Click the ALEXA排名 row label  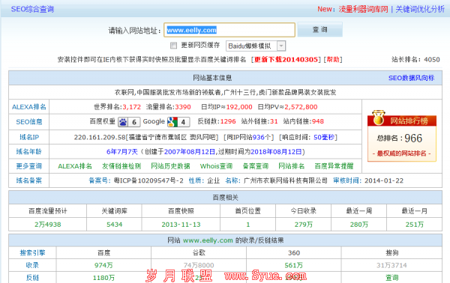point(29,107)
